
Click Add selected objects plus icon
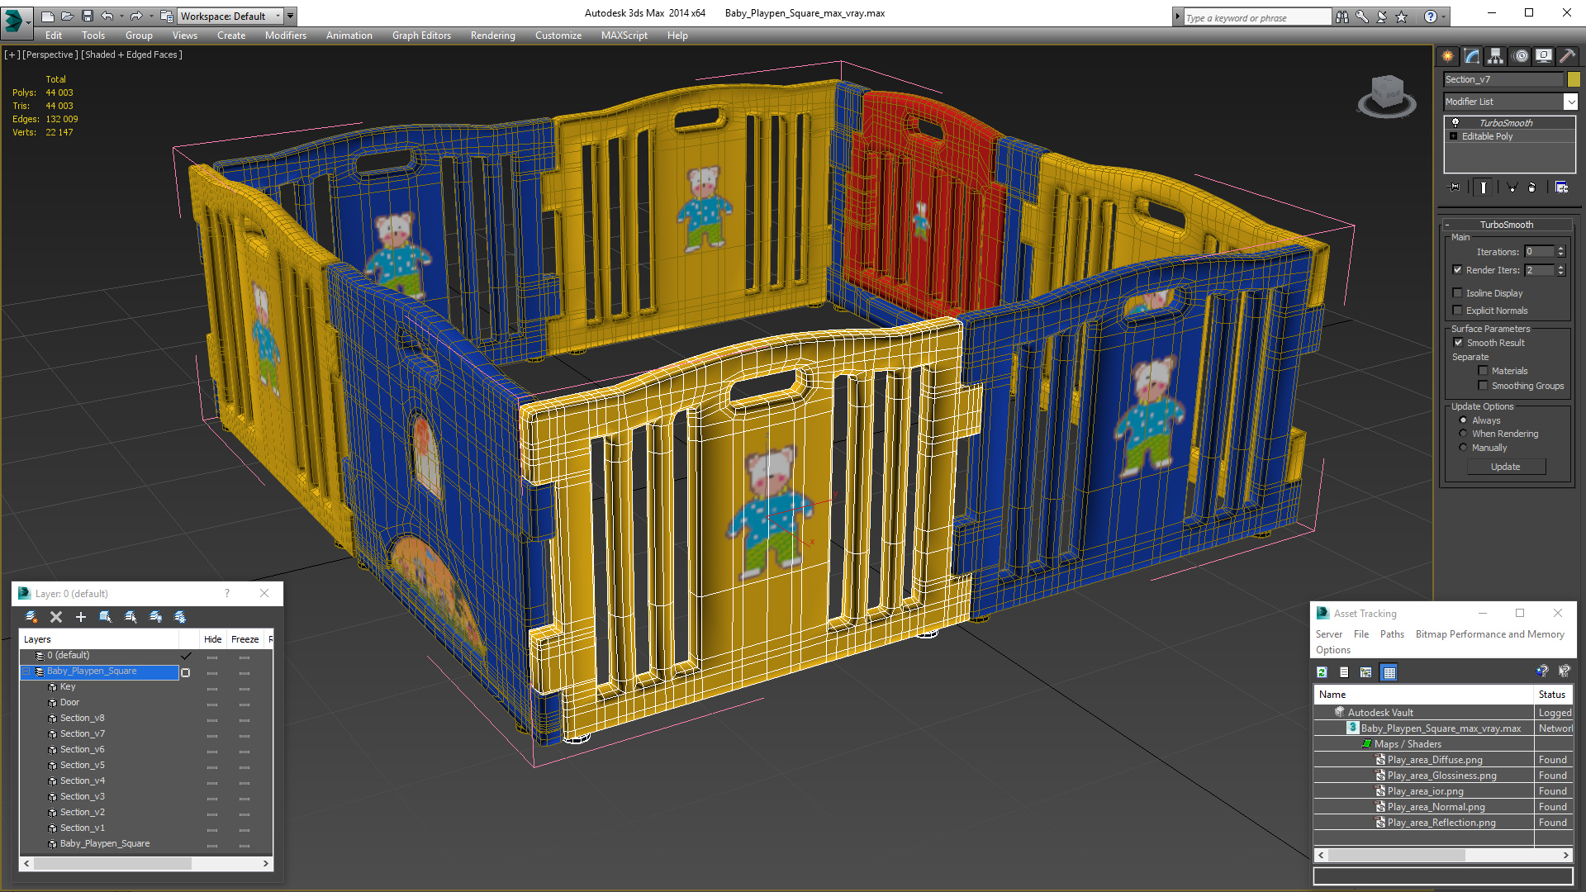[x=81, y=617]
